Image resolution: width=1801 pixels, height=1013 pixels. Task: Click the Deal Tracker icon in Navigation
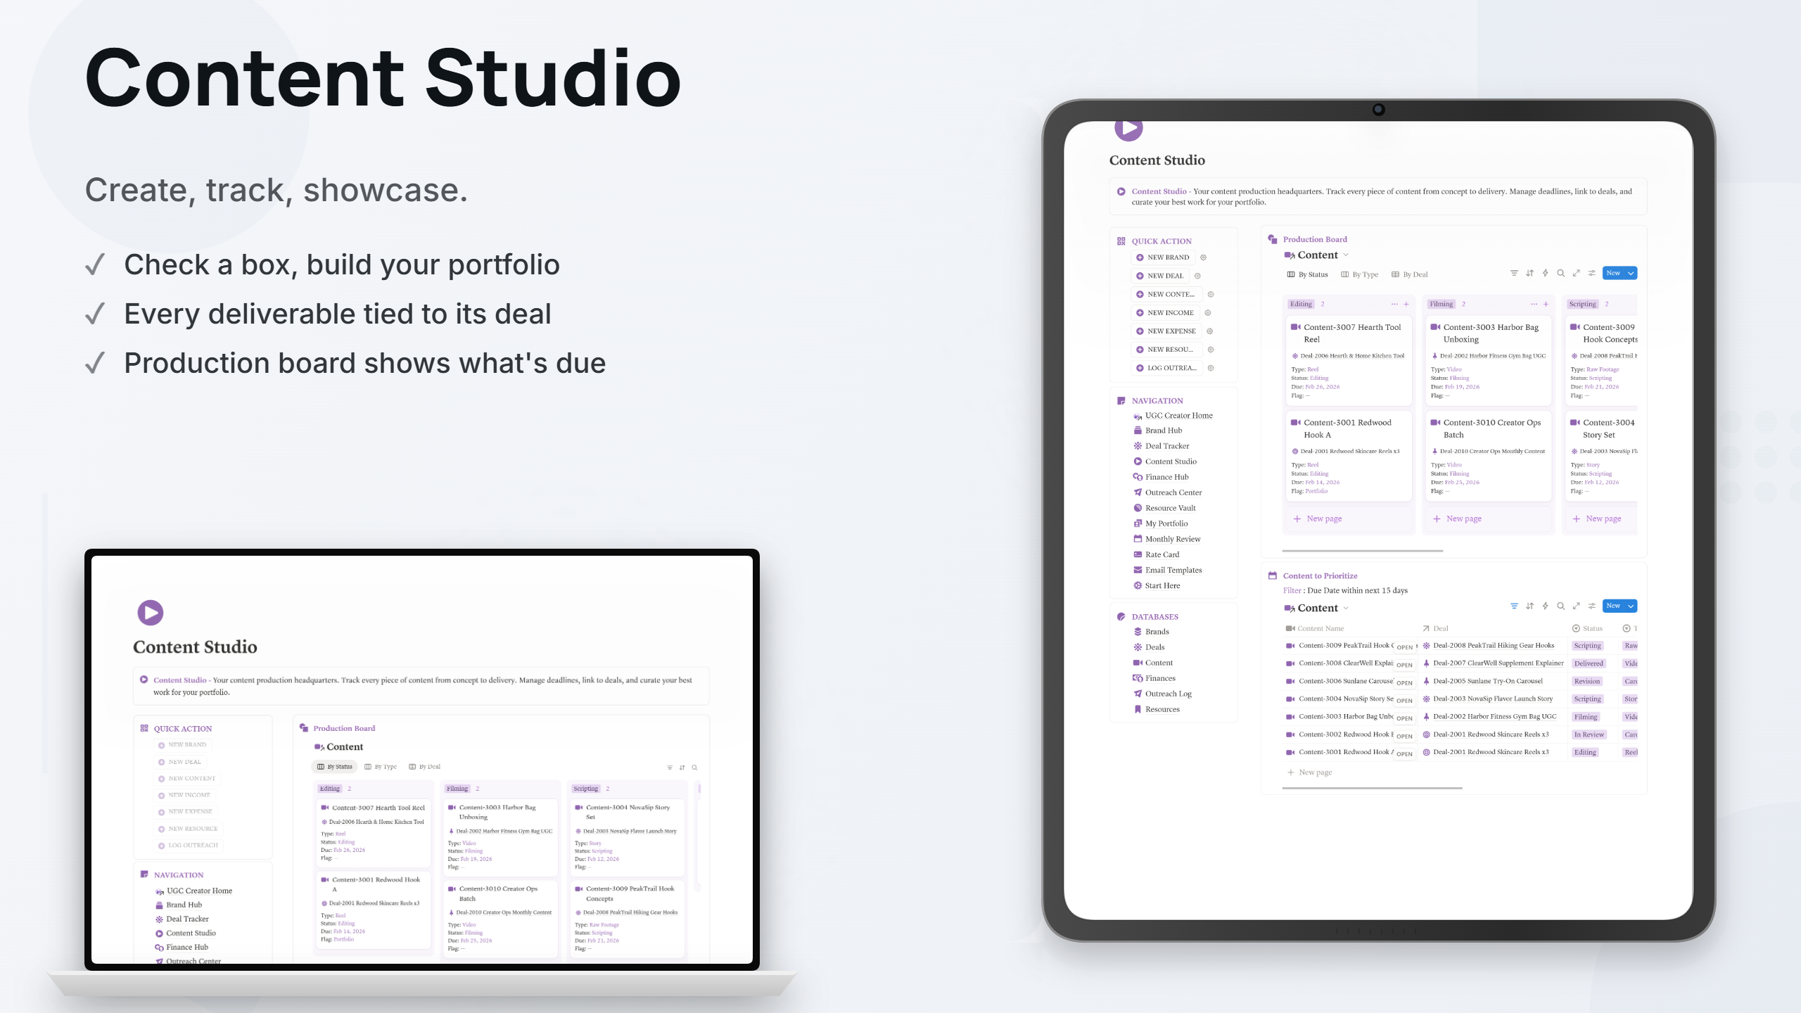1138,445
